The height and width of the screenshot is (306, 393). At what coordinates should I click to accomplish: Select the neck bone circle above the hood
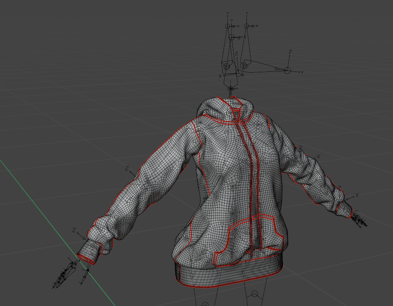[x=231, y=89]
